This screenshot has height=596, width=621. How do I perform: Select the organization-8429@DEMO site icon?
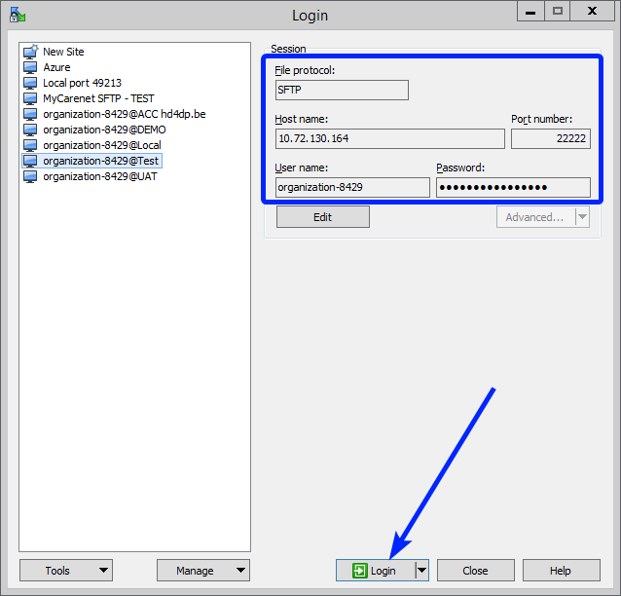point(30,130)
